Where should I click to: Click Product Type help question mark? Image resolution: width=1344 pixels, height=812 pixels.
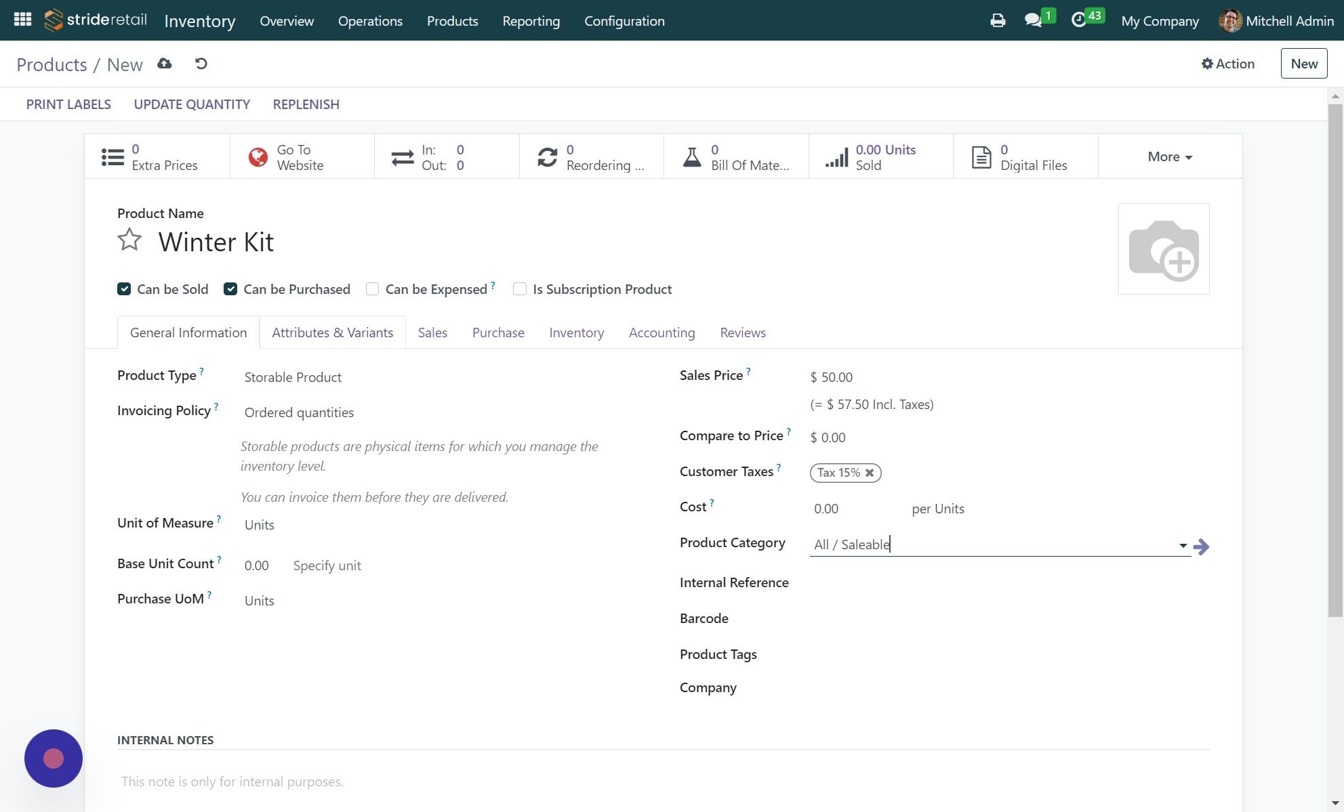coord(201,371)
